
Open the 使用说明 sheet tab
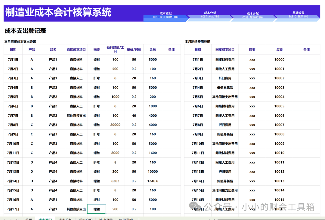(x=125, y=219)
